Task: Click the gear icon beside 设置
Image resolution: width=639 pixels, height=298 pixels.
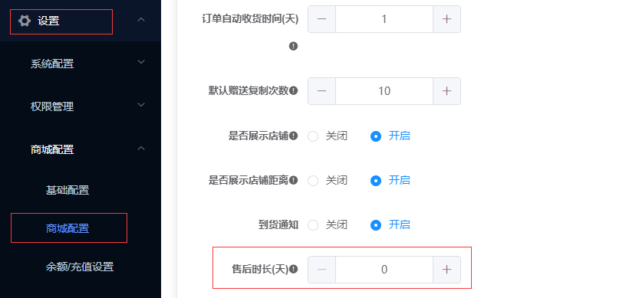Action: tap(25, 21)
